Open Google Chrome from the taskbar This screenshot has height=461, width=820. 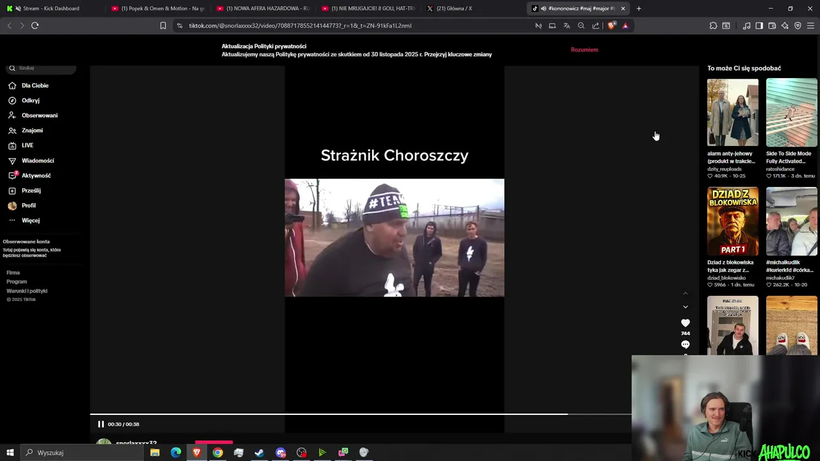[218, 453]
